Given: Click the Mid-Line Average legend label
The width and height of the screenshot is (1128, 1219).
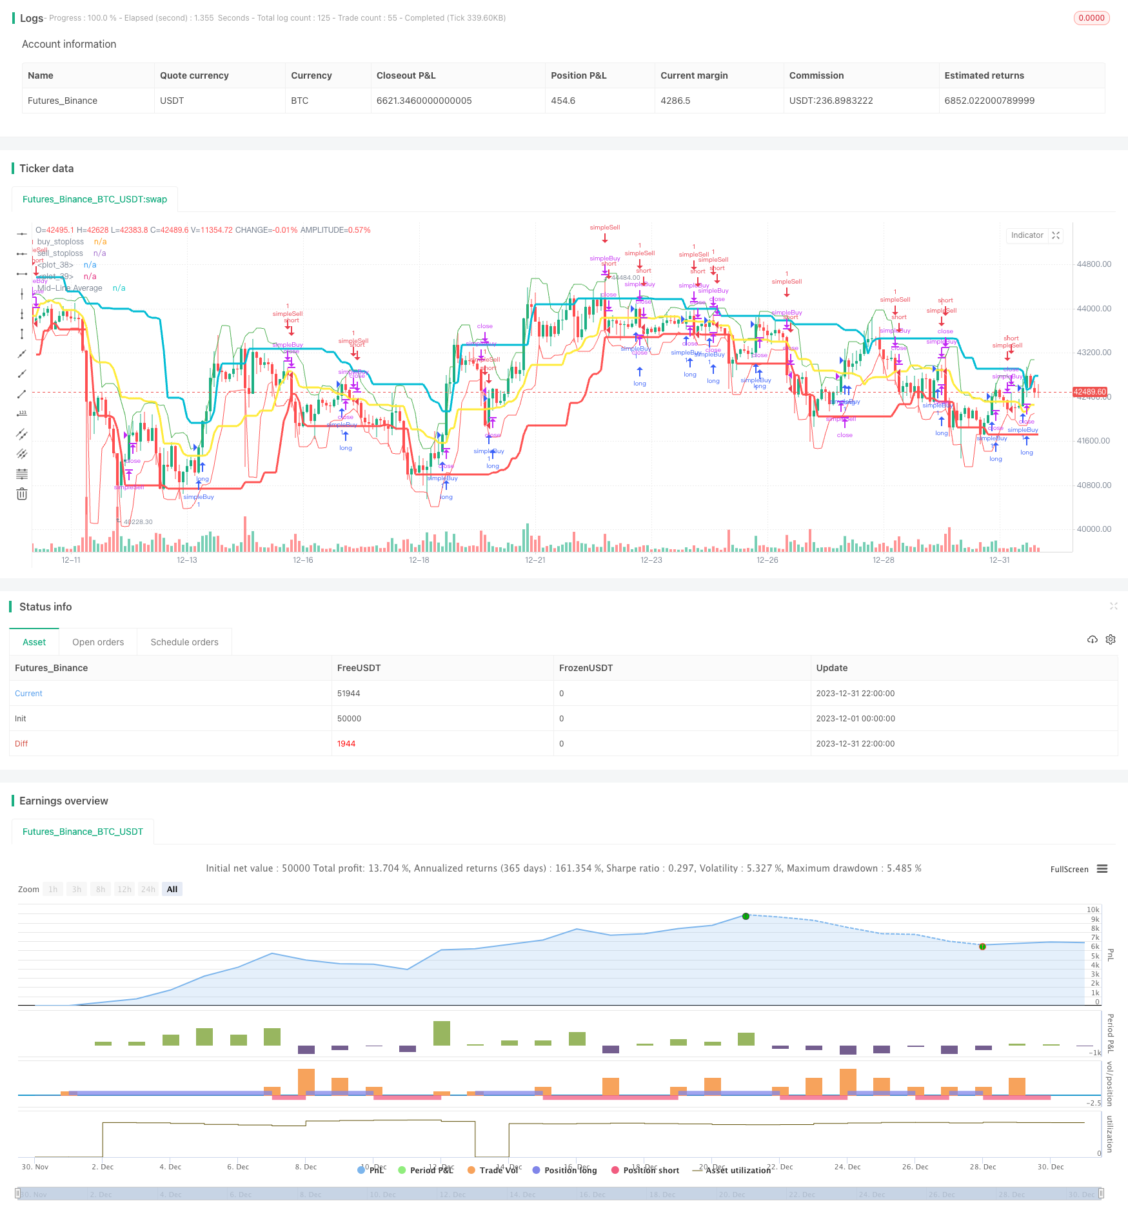Looking at the screenshot, I should [x=70, y=288].
